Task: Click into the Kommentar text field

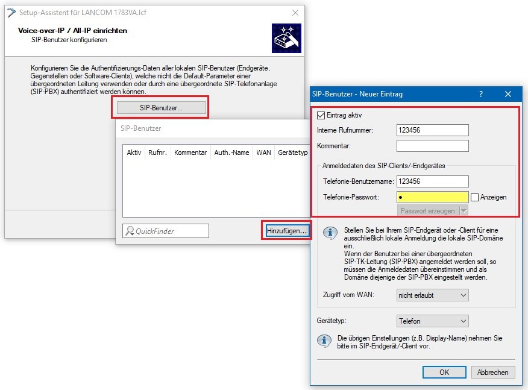Action: click(432, 146)
